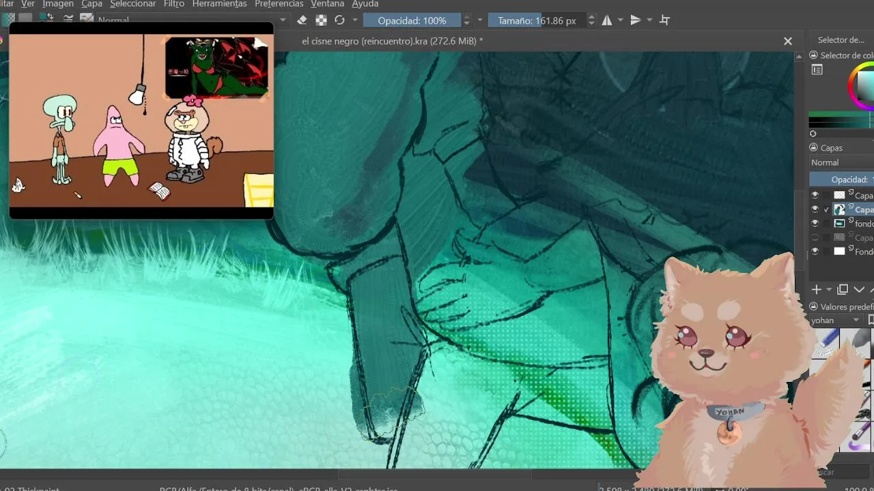
Task: Click the Selector de... docker tab
Action: [841, 40]
